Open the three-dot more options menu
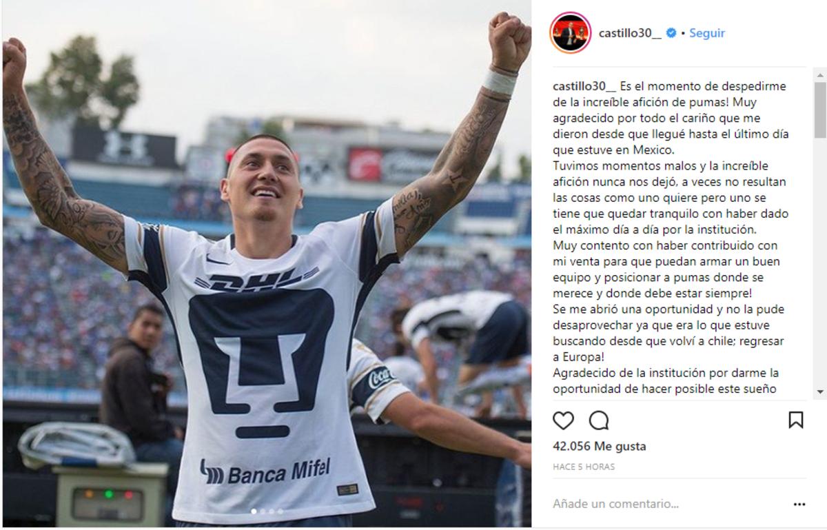The image size is (827, 530). tap(799, 504)
